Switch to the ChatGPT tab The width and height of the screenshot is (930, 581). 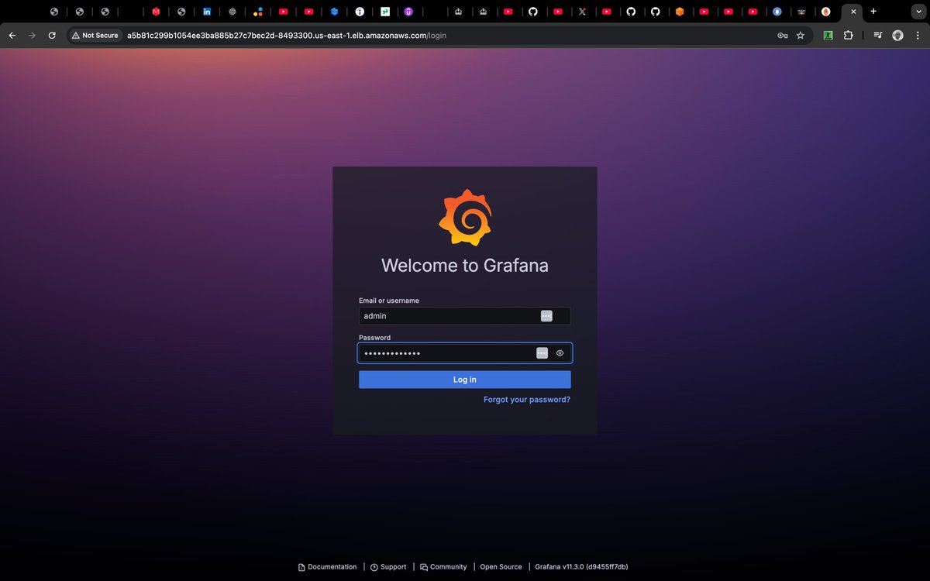232,12
